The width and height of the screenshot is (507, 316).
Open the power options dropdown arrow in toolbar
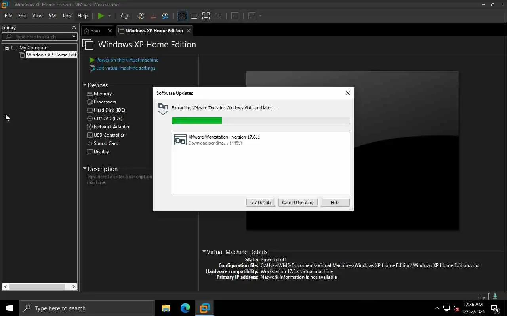click(x=109, y=16)
